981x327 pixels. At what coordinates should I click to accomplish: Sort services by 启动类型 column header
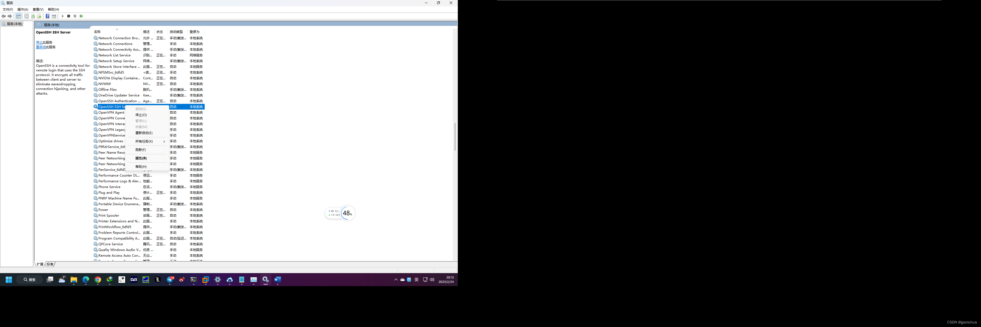pyautogui.click(x=176, y=32)
